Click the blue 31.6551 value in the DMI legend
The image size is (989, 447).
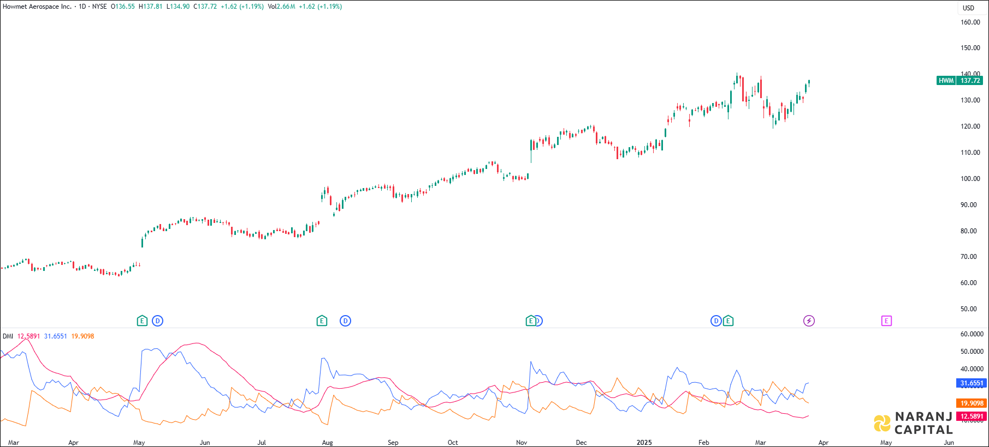tap(56, 336)
